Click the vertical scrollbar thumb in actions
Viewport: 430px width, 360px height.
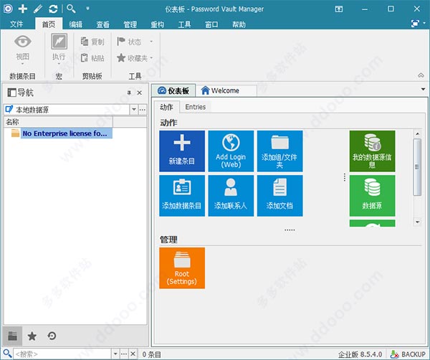[x=417, y=167]
